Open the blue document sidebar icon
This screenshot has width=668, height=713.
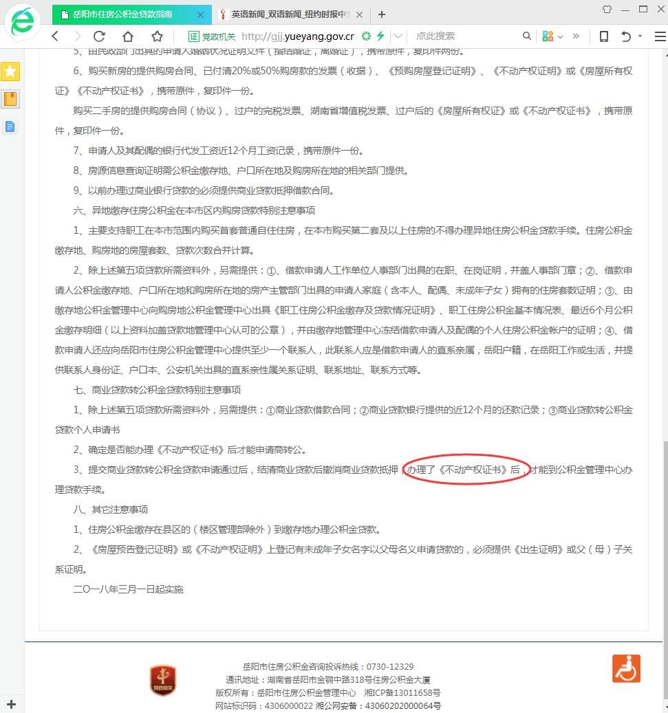[10, 127]
